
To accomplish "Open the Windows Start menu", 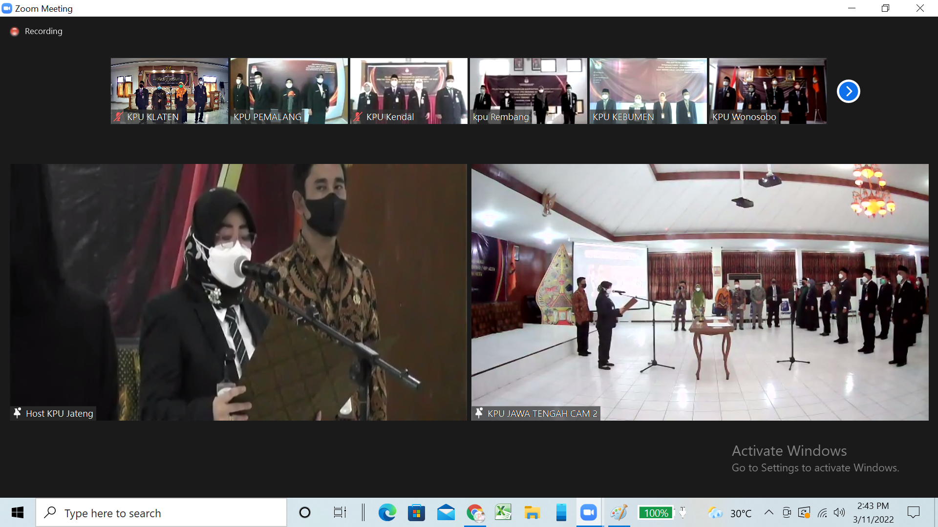I will coord(18,512).
